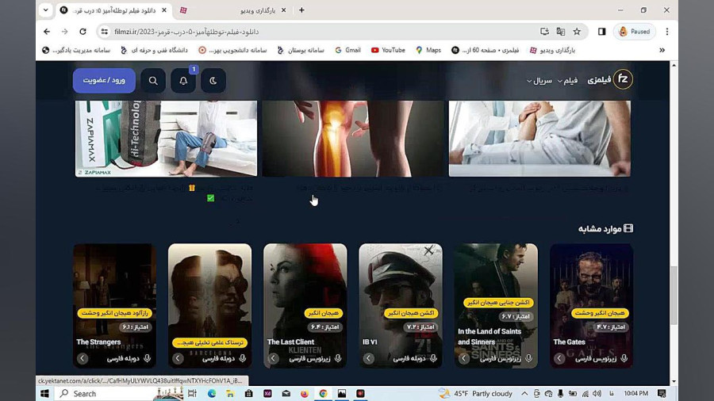Open the بارگذاری ویدیو bookmark
Image resolution: width=714 pixels, height=401 pixels.
[552, 50]
